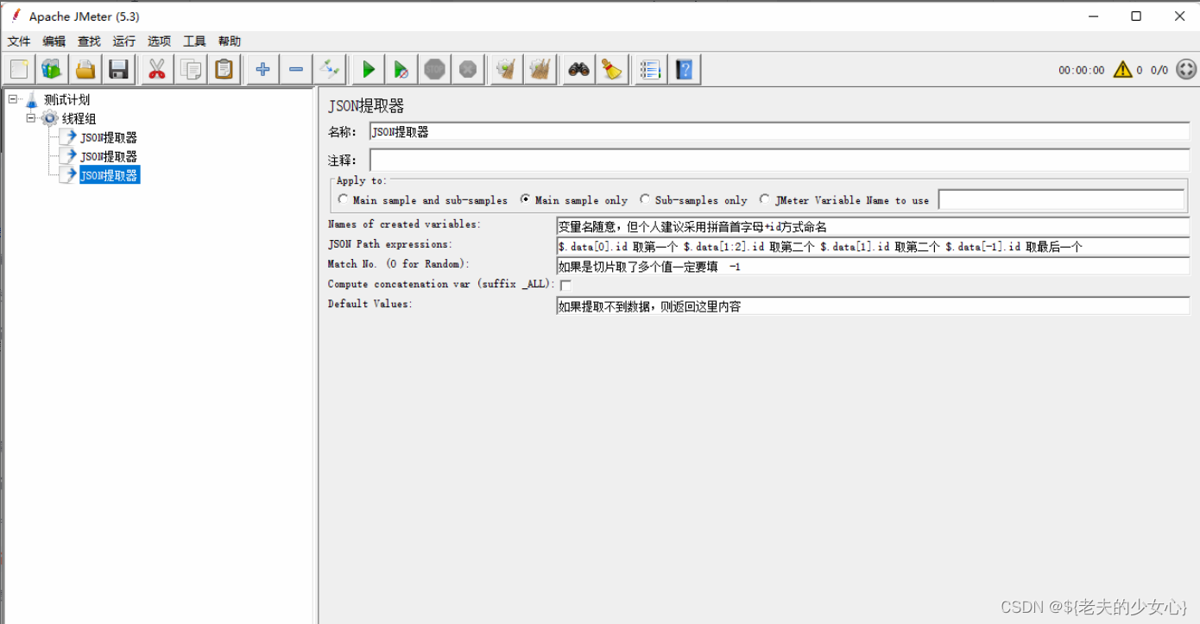Collapse the 测试计划 tree expander
1200x624 pixels.
point(12,99)
